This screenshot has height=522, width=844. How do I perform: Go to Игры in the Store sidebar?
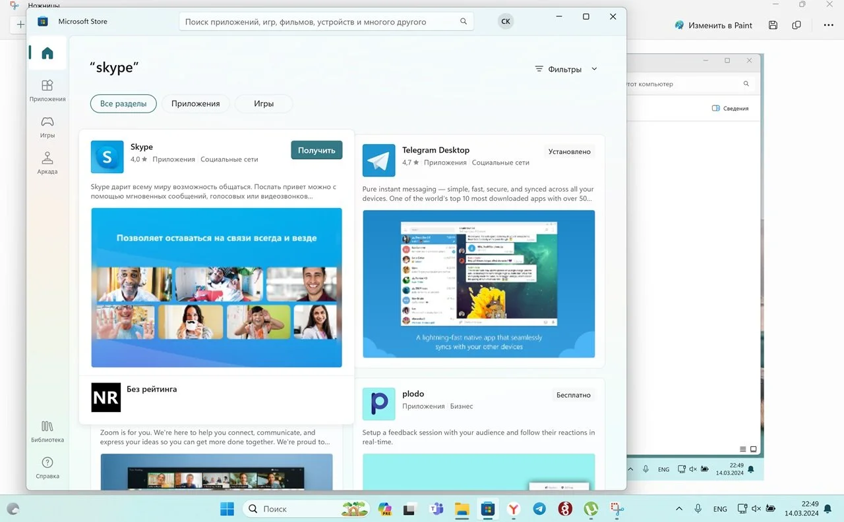point(47,127)
